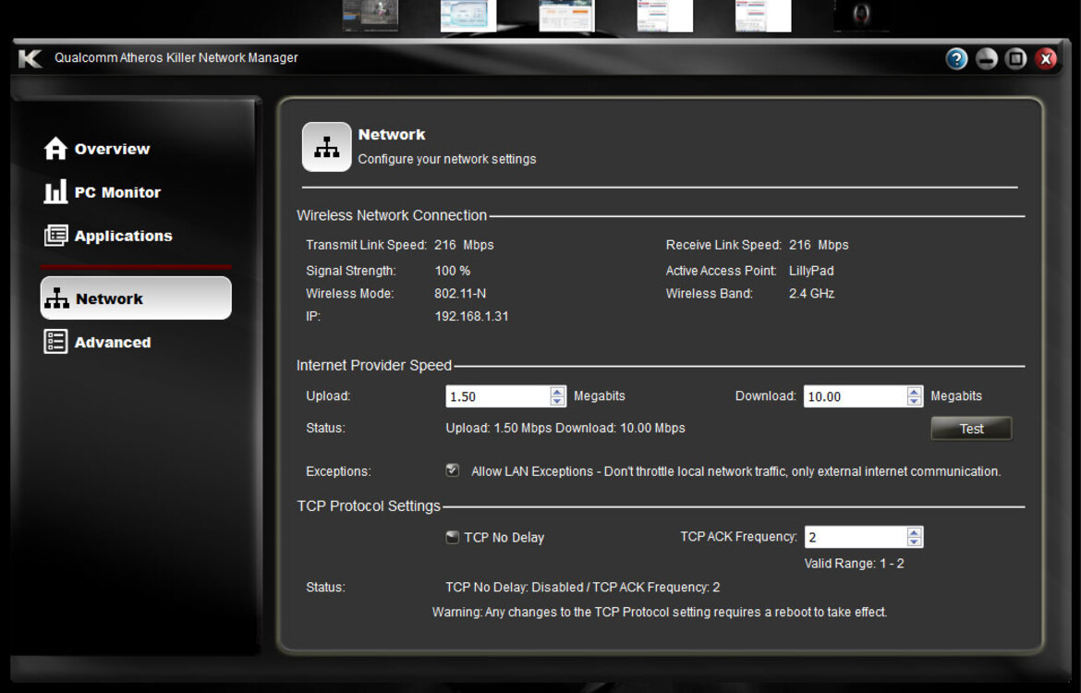Click the TCP Protocol Settings heading
This screenshot has height=693, width=1081.
tap(368, 506)
